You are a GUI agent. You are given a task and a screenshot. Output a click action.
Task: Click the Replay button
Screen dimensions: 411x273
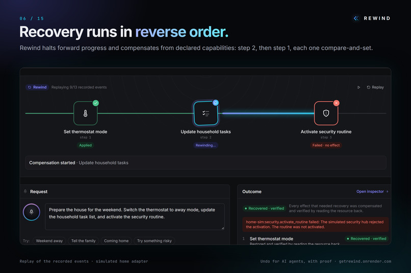[375, 87]
